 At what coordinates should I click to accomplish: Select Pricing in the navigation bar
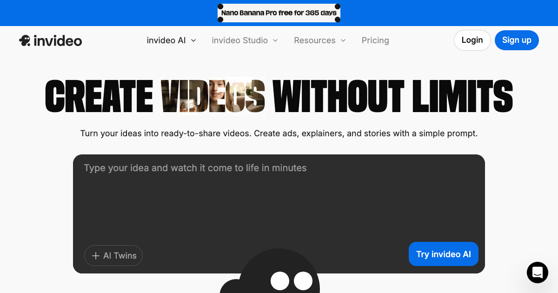[x=375, y=40]
